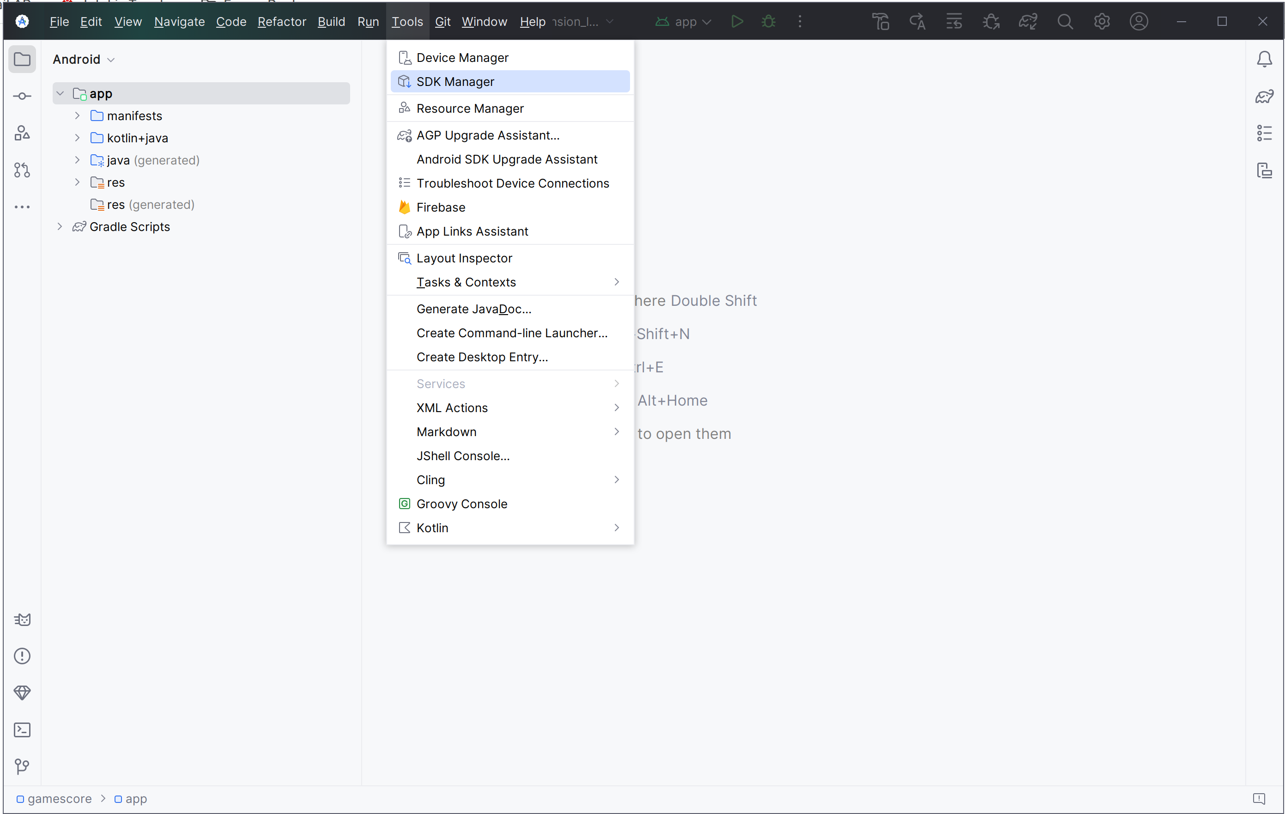Debug the app with bug icon
Image resolution: width=1285 pixels, height=814 pixels.
(x=769, y=21)
